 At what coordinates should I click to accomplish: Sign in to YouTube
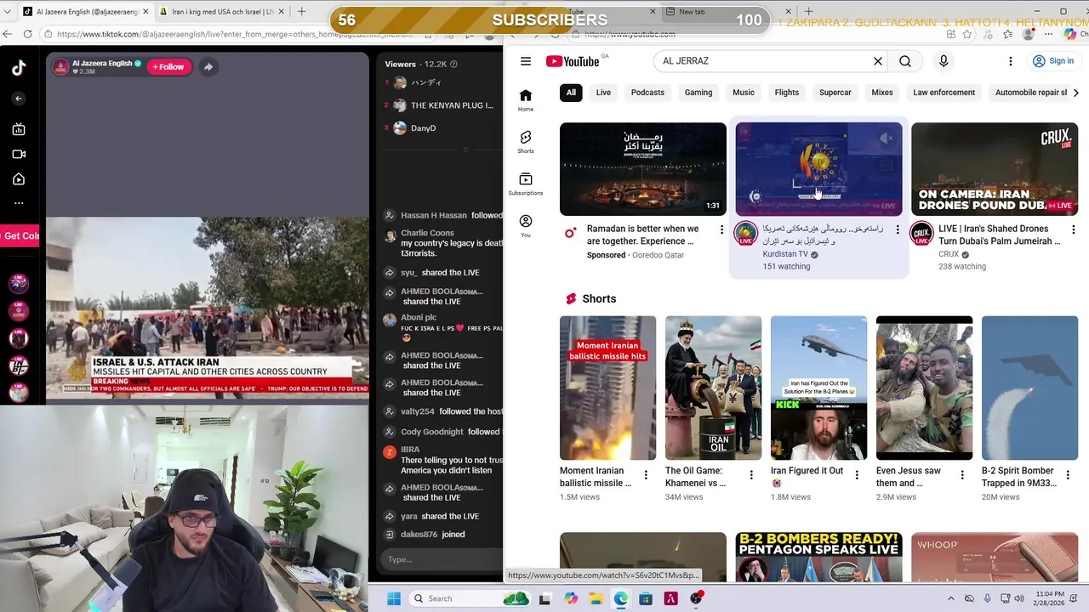coord(1052,61)
